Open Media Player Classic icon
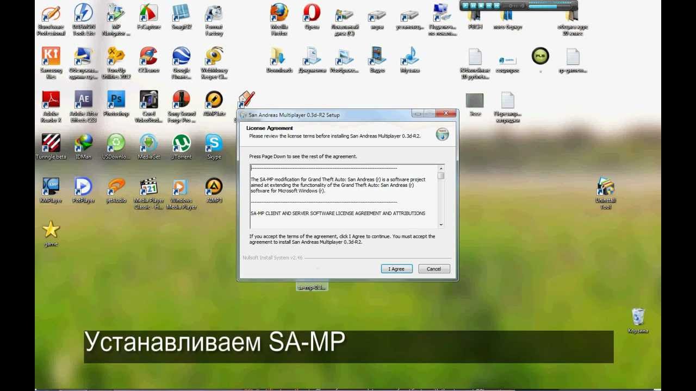This screenshot has height=391, width=696. point(148,193)
